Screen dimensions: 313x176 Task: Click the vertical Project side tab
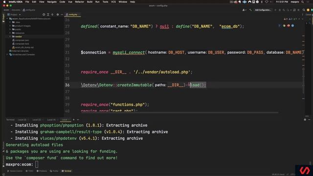coord(3,18)
